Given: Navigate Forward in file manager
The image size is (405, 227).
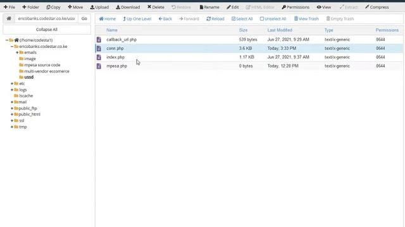Looking at the screenshot, I should pyautogui.click(x=189, y=19).
